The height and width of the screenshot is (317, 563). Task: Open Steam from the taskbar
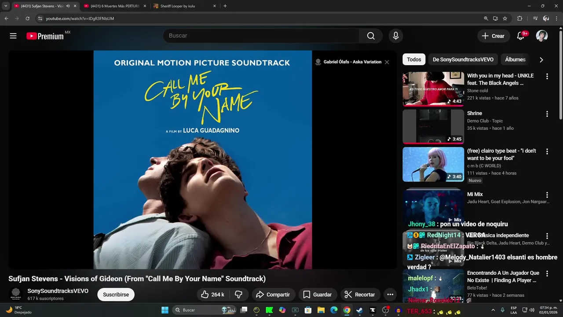pos(360,310)
